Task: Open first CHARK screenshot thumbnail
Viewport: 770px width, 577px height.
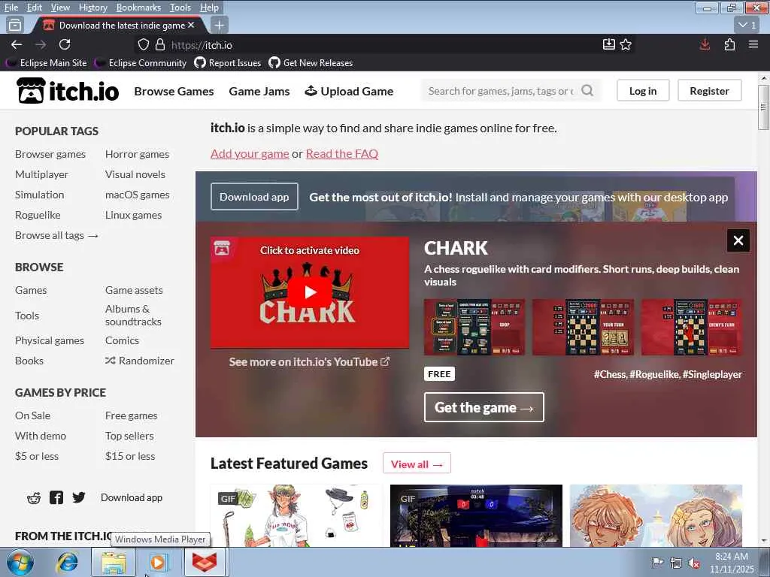Action: point(474,328)
